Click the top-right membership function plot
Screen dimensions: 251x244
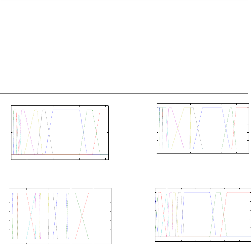point(202,128)
